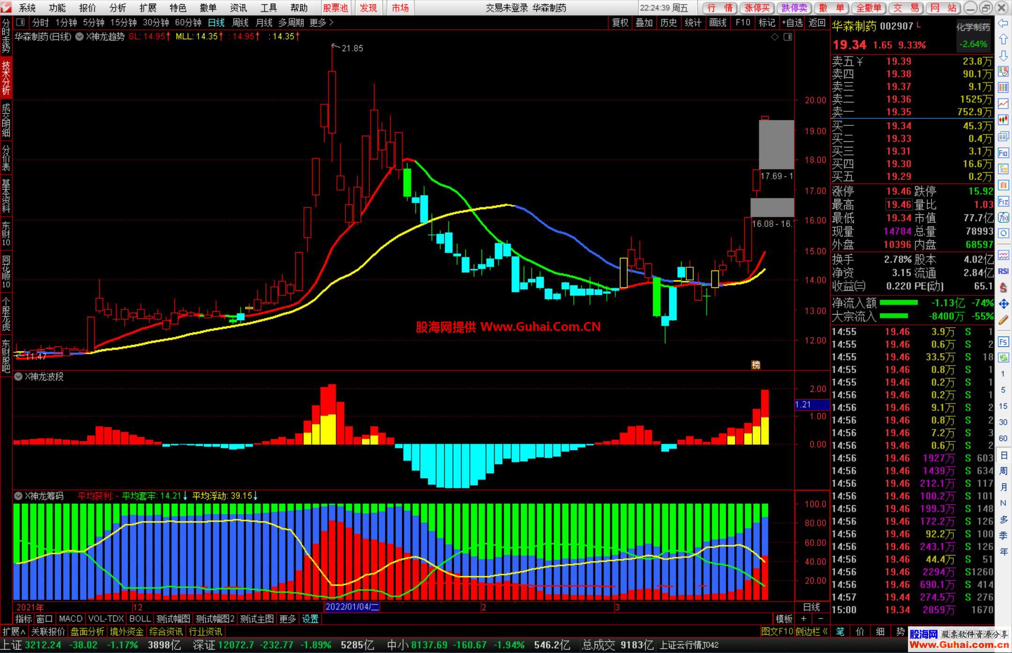
Task: Open the 扩展 expander at bottom left
Action: (x=14, y=631)
